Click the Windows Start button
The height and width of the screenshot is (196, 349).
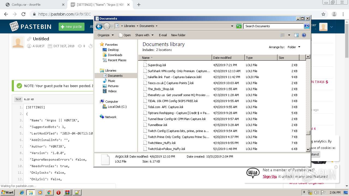point(8,192)
